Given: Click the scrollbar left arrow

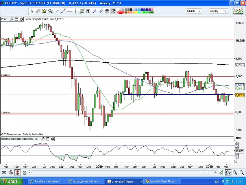Looking at the screenshot, I should (30, 173).
